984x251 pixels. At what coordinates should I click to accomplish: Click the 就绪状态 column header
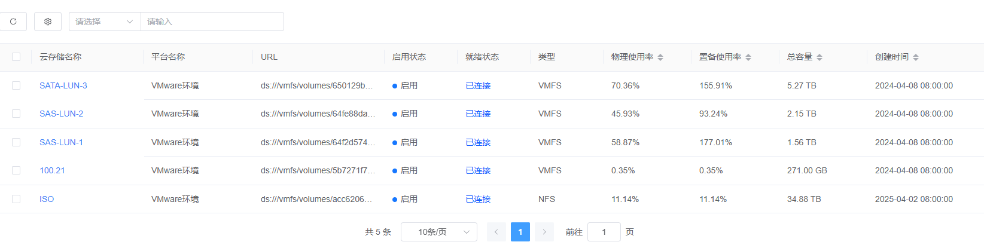(x=482, y=57)
